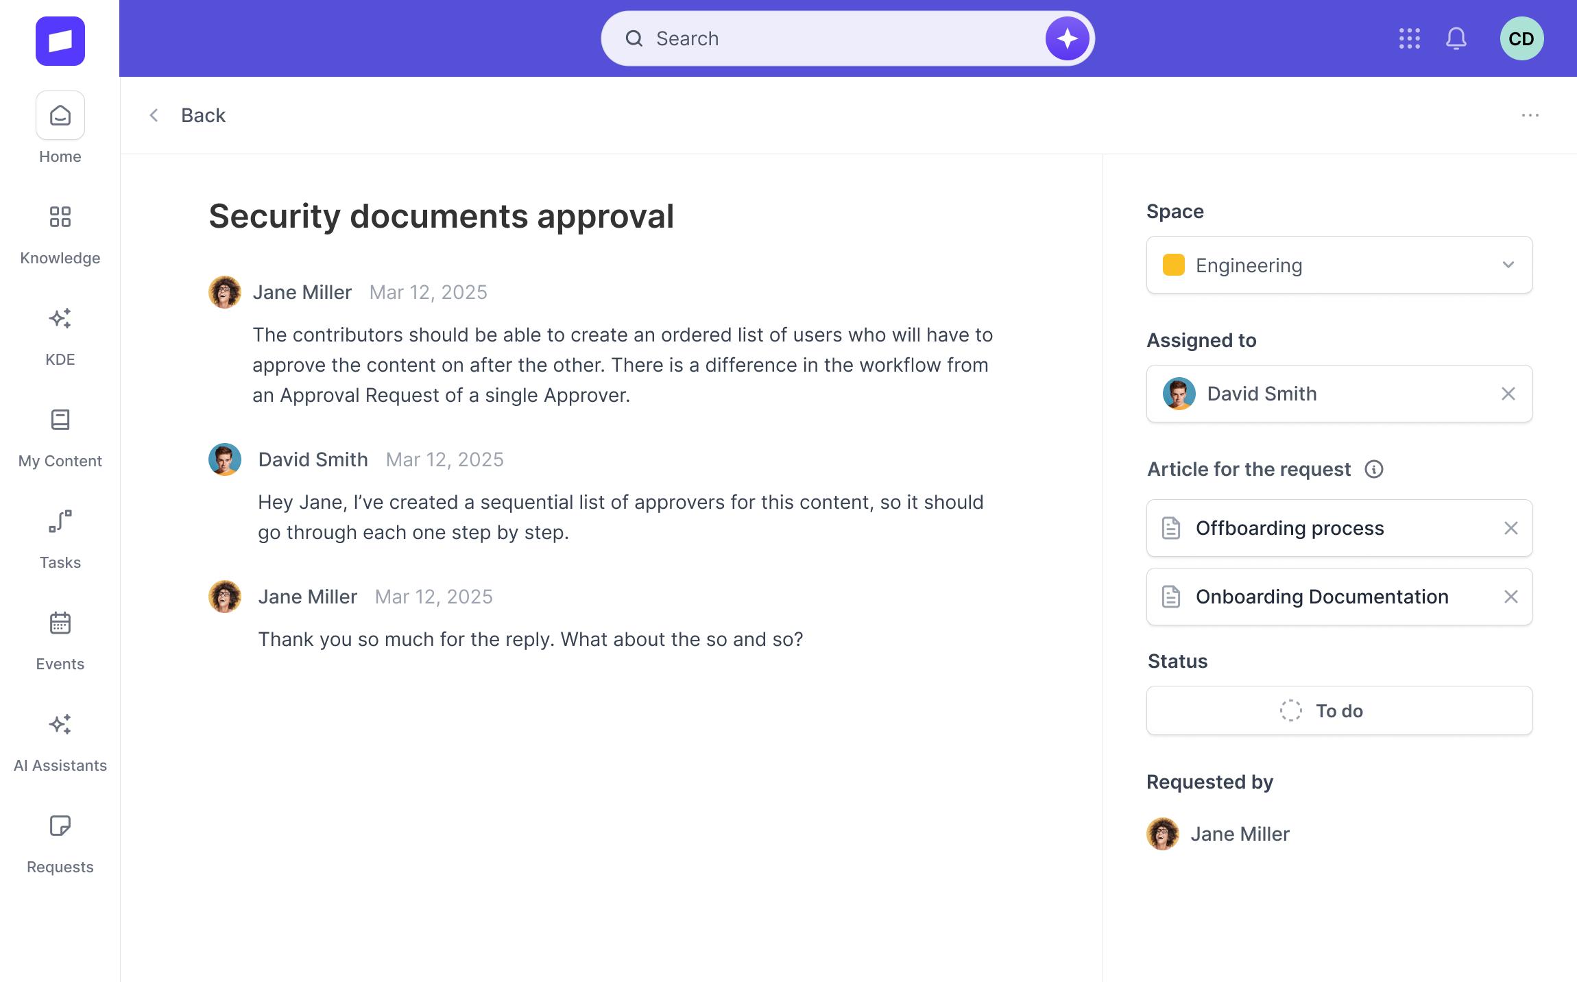The image size is (1577, 982).
Task: Go to Tasks in the sidebar
Action: tap(60, 539)
